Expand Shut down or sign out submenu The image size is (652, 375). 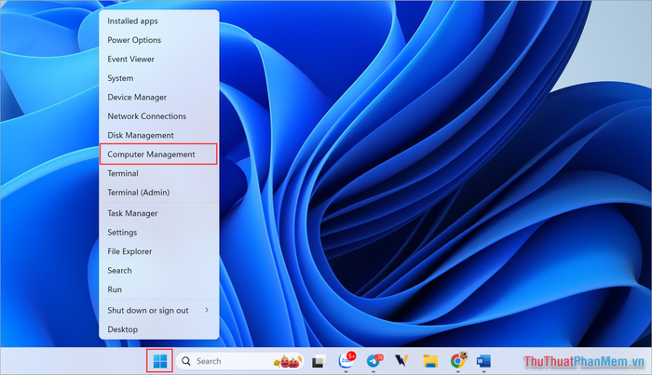coord(159,310)
